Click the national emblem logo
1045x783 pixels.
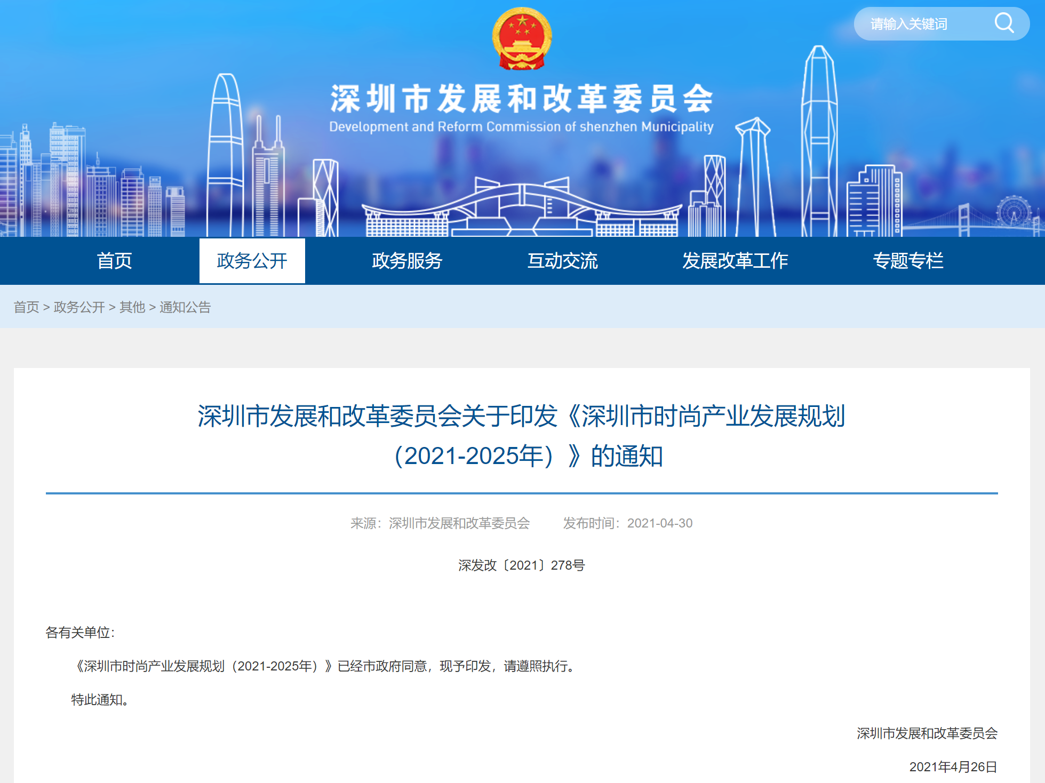522,38
